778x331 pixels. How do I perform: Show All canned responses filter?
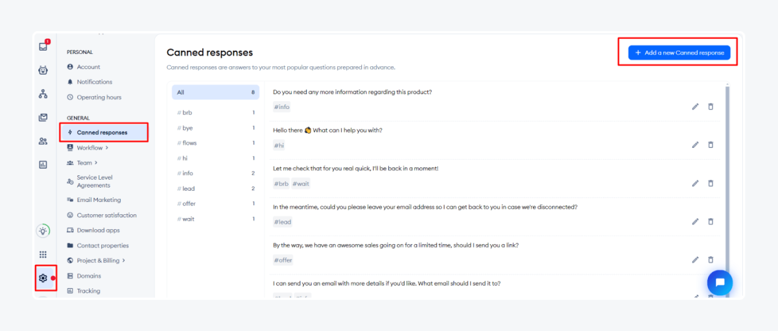[215, 93]
